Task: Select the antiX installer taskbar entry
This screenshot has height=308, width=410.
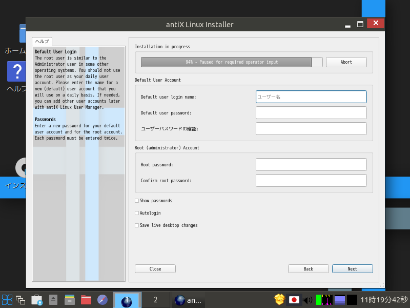Action: (x=188, y=300)
